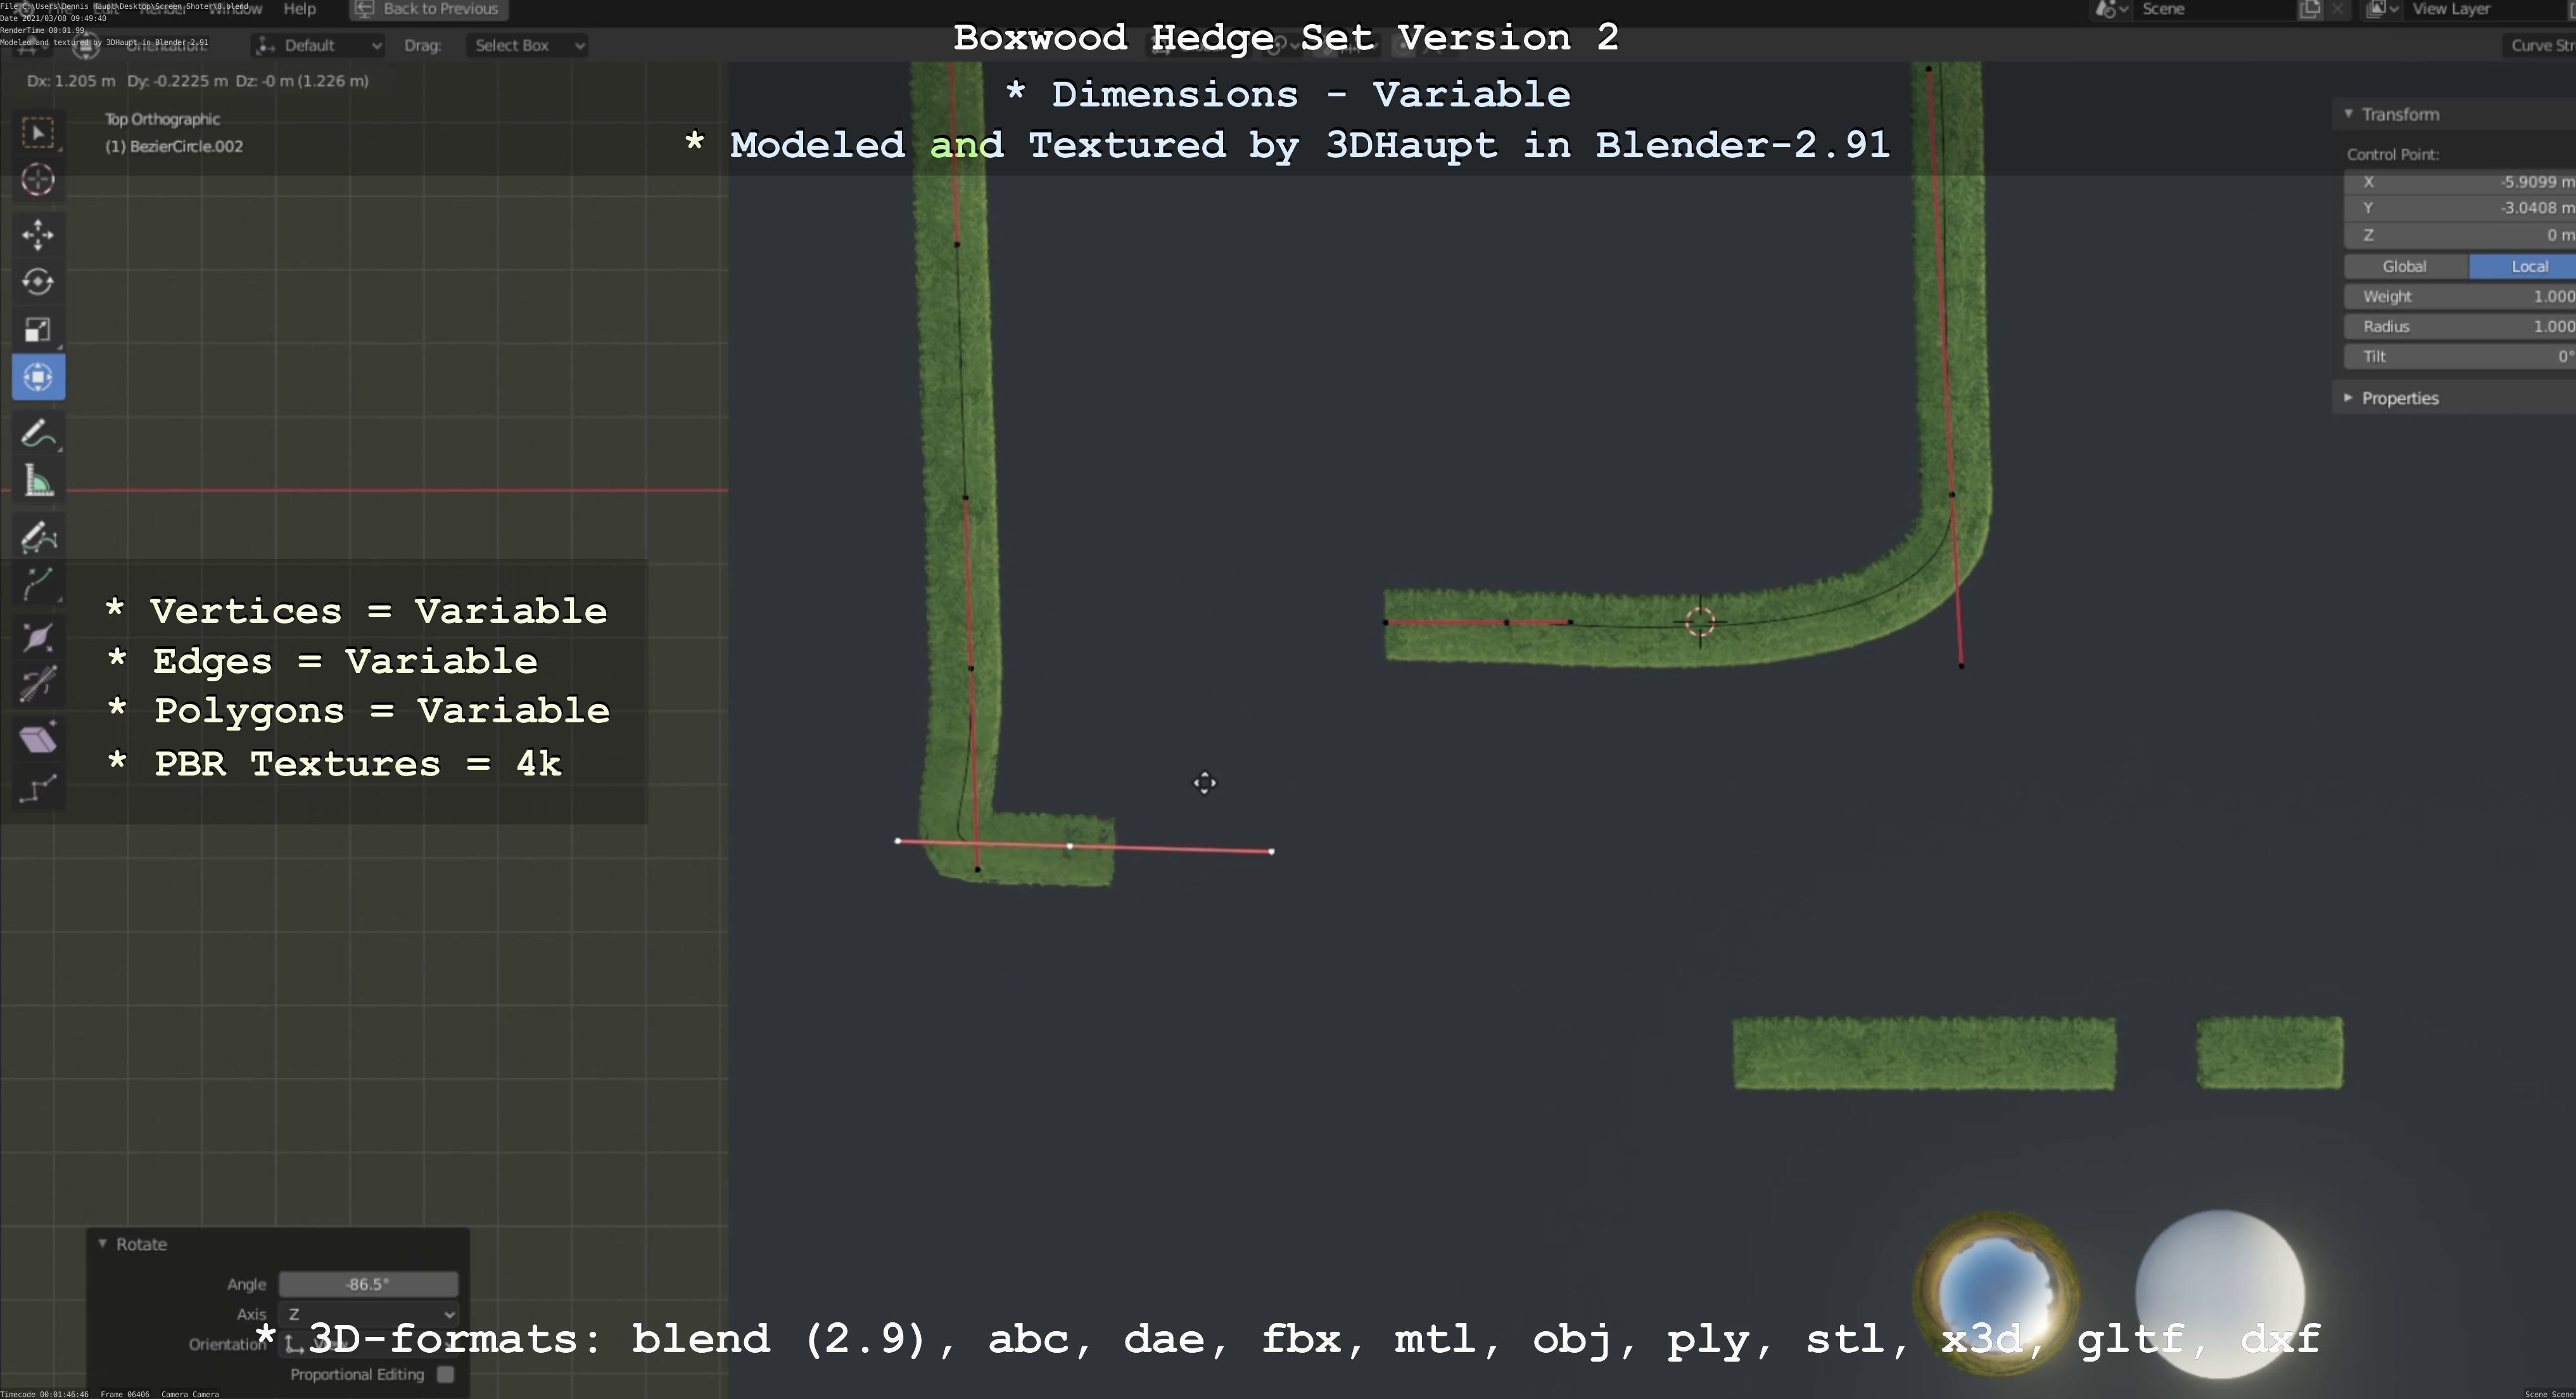Select the Rotate tool

38,282
